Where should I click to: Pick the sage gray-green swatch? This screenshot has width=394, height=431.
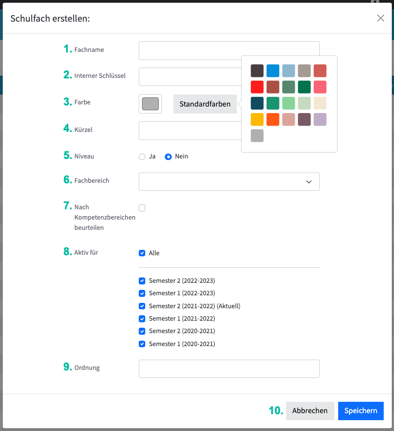pos(288,87)
